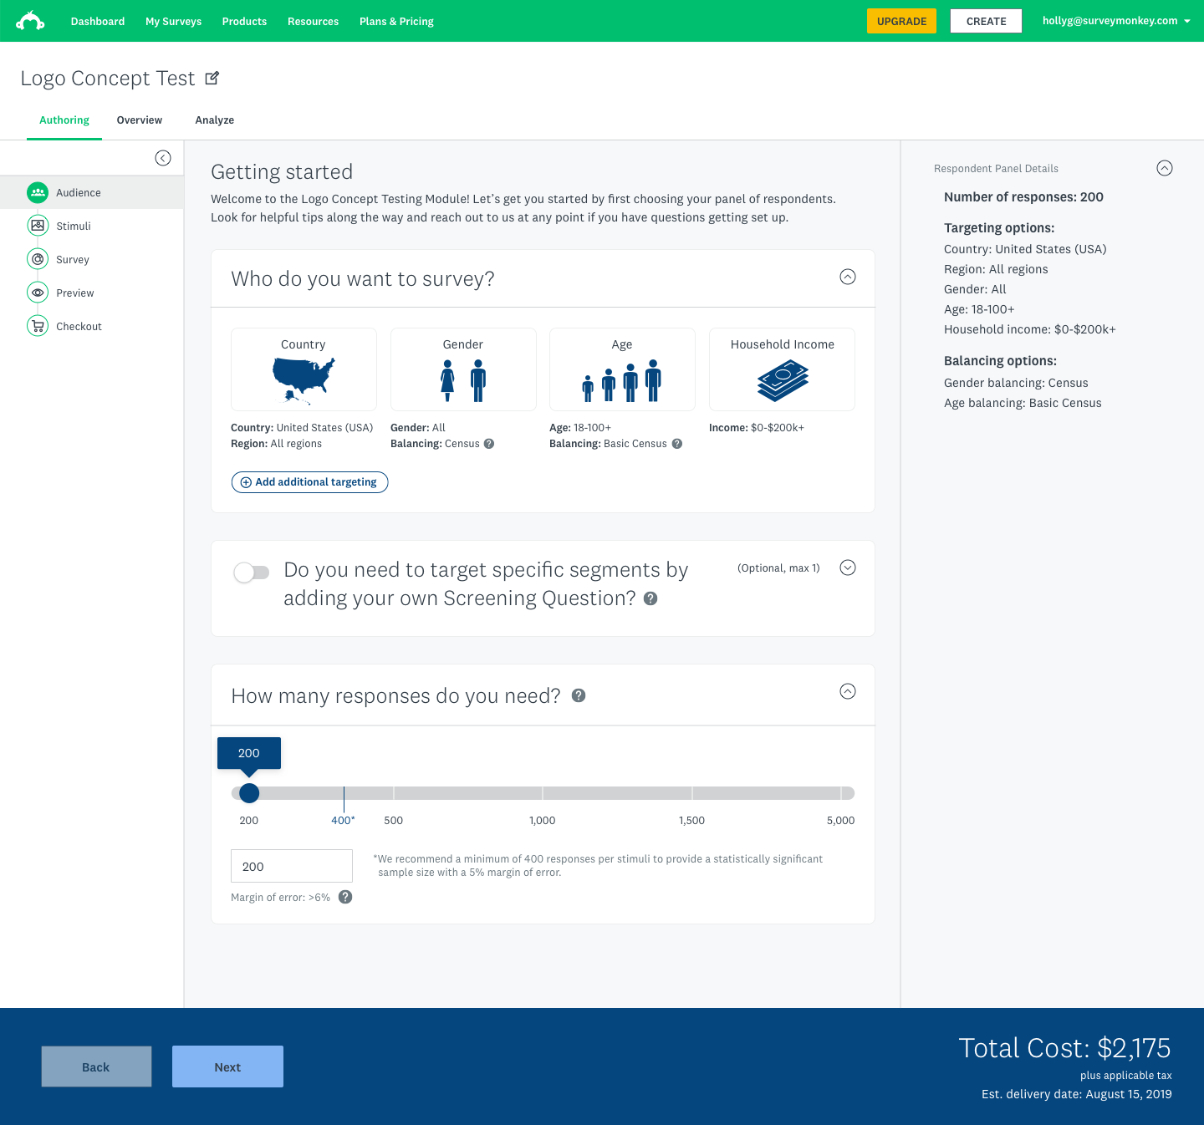Screen dimensions: 1204x1125
Task: Open the account email dropdown menu
Action: click(x=1115, y=21)
